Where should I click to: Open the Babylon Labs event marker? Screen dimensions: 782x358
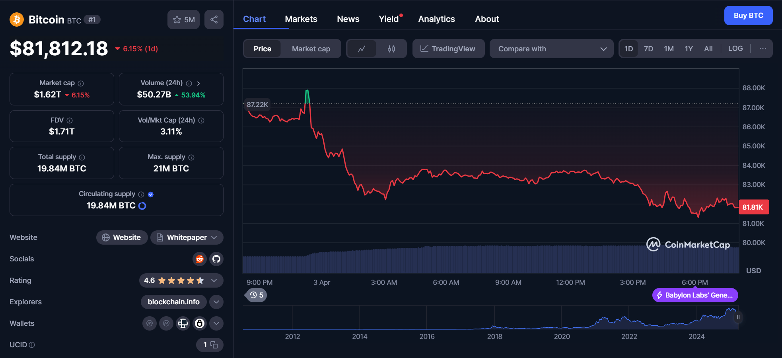click(695, 295)
